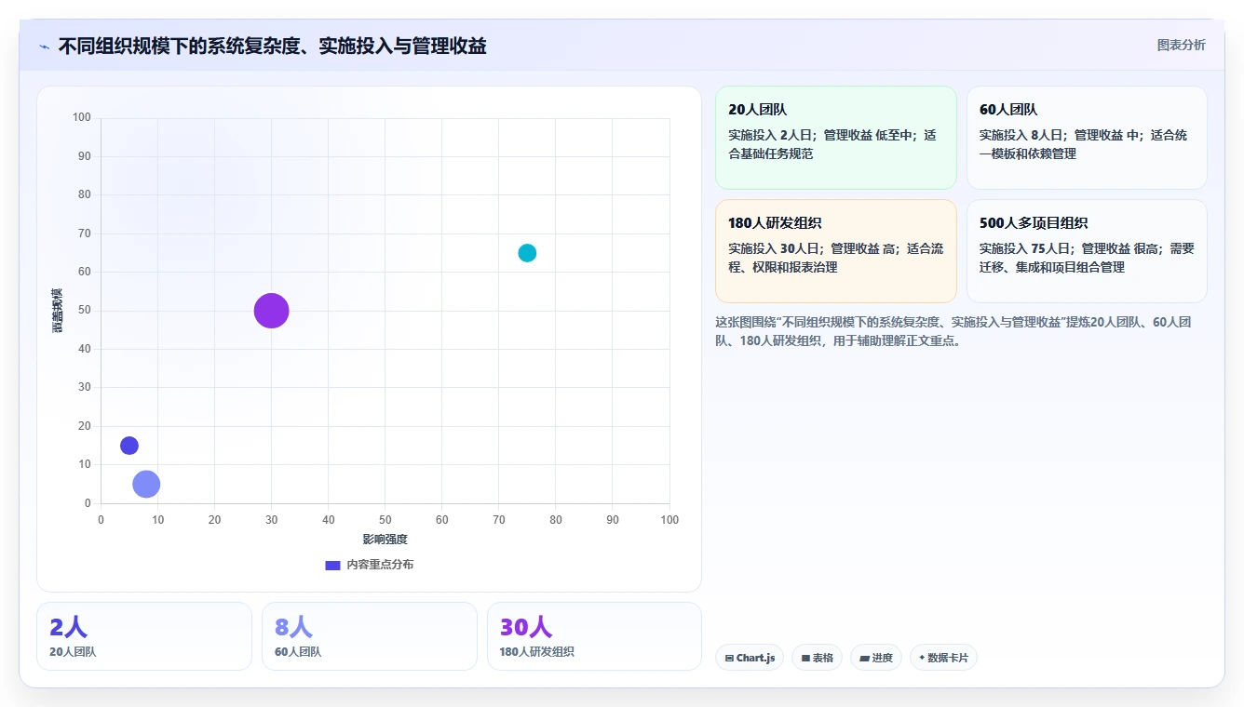Select the 表格 tag
The height and width of the screenshot is (707, 1244).
[x=817, y=658]
